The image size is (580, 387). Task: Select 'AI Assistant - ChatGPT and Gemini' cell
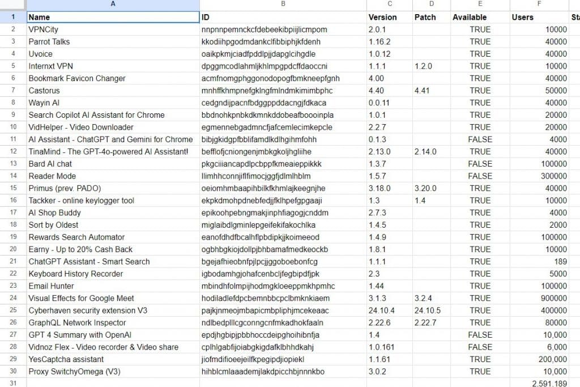pyautogui.click(x=113, y=139)
